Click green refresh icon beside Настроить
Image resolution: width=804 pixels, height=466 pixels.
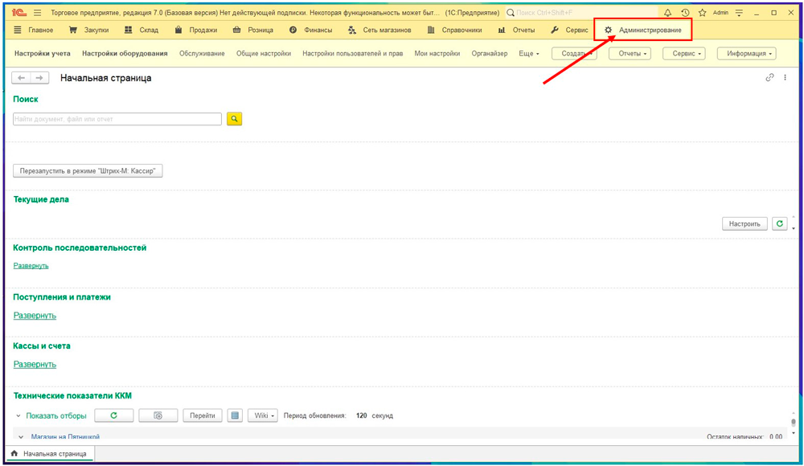pos(779,223)
